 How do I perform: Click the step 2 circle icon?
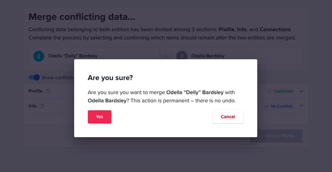39,56
